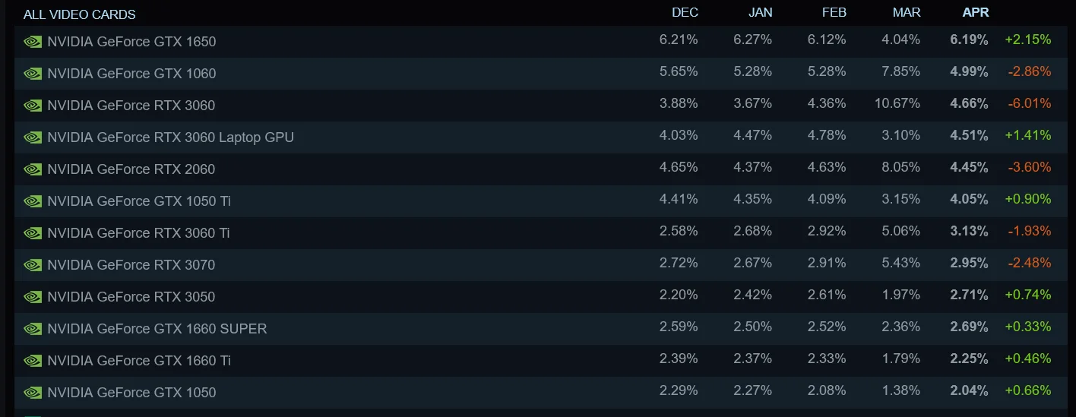Click the -6.01% change for RTX 3060
This screenshot has height=417, width=1076.
(1029, 103)
